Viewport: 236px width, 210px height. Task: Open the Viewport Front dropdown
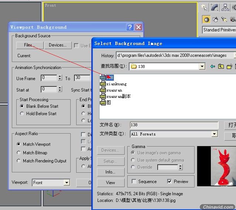click(x=66, y=182)
